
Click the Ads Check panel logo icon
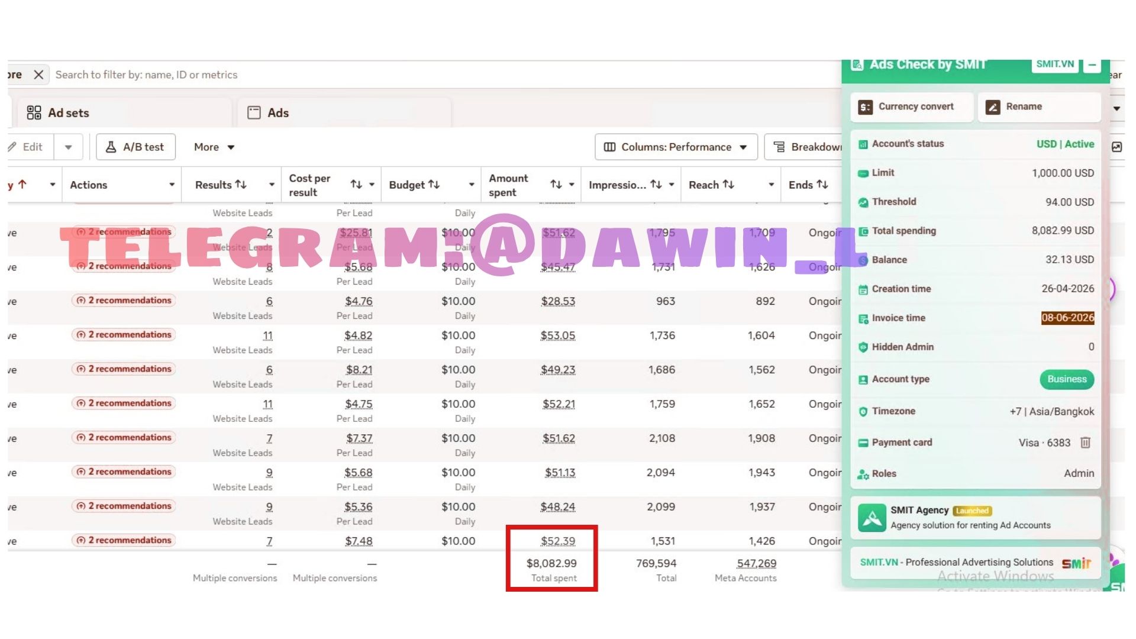(x=857, y=64)
